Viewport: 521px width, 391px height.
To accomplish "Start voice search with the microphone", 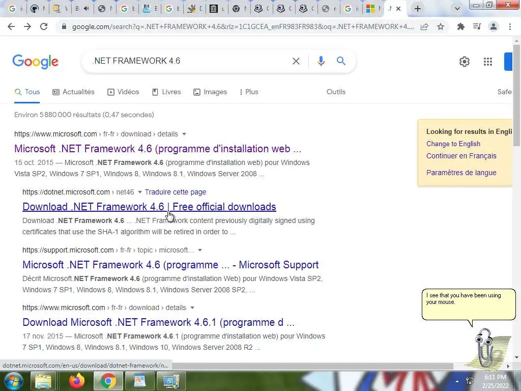I will coord(321,61).
